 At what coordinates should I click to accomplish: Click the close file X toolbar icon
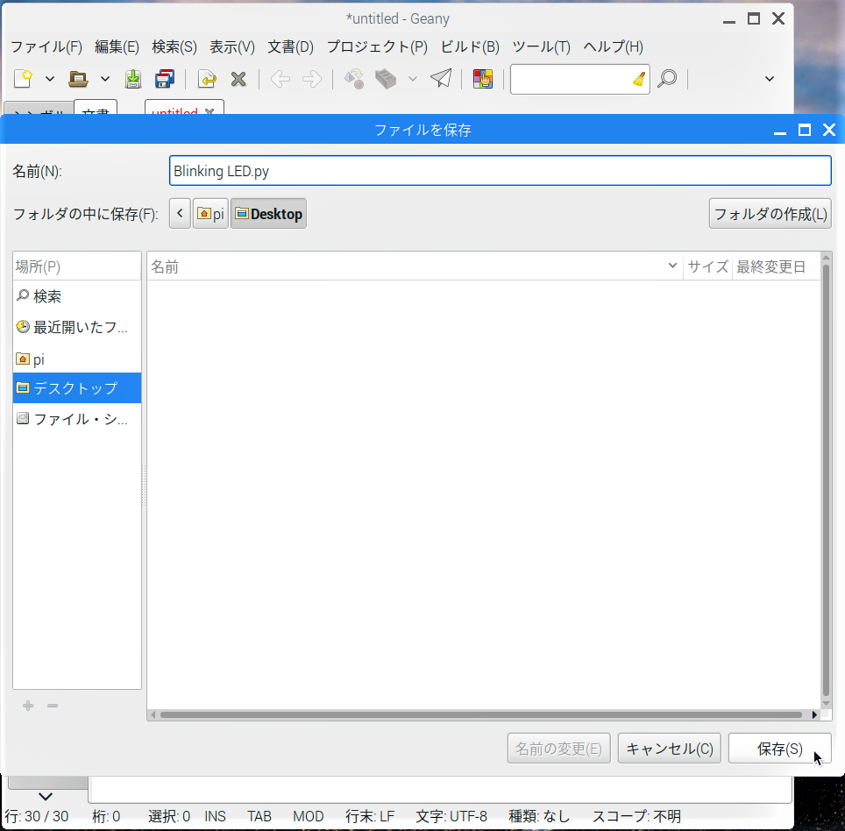tap(238, 79)
